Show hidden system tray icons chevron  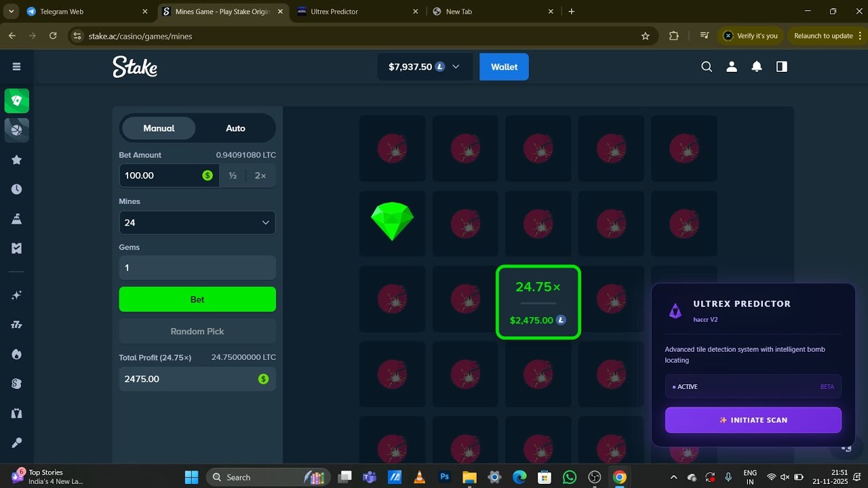(673, 477)
